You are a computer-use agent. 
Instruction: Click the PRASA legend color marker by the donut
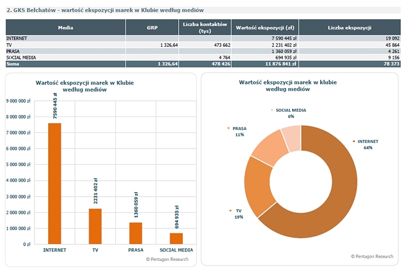pyautogui.click(x=228, y=128)
